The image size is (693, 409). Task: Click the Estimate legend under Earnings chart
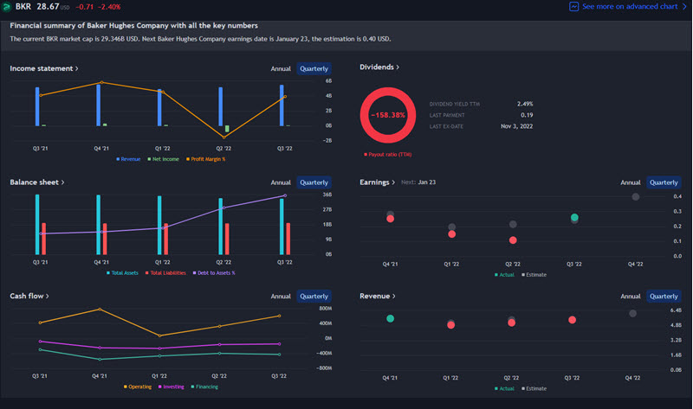tap(534, 275)
